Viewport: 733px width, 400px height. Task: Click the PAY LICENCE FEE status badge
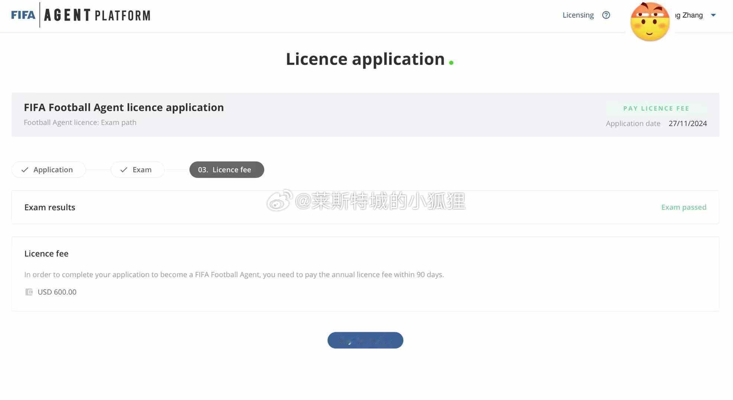click(656, 109)
